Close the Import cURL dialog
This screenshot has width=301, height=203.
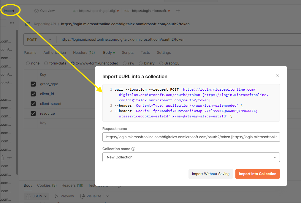[x=278, y=76]
